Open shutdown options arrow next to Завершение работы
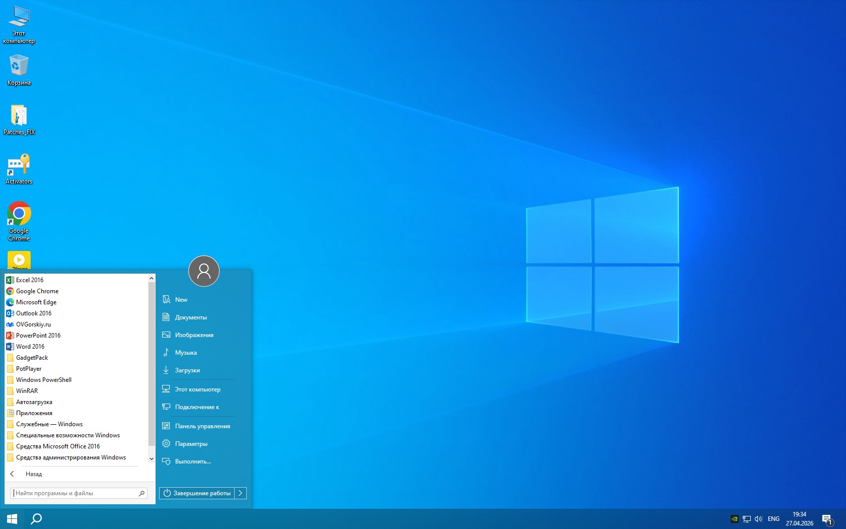 241,493
